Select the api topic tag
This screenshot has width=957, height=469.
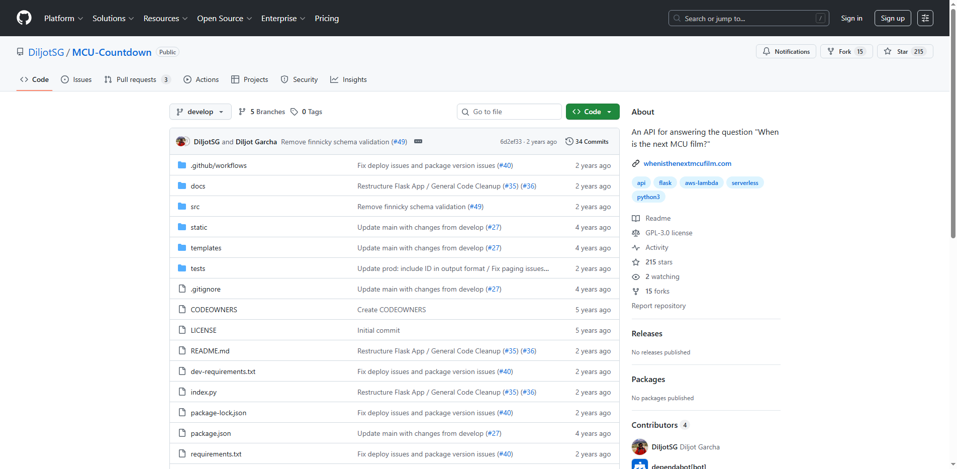tap(641, 183)
